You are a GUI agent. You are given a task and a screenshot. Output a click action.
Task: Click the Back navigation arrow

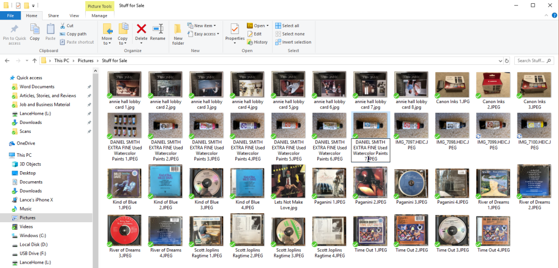click(7, 61)
